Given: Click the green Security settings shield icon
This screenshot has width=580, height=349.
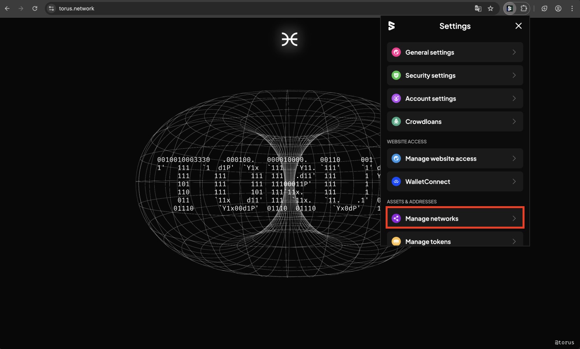Looking at the screenshot, I should pos(396,76).
